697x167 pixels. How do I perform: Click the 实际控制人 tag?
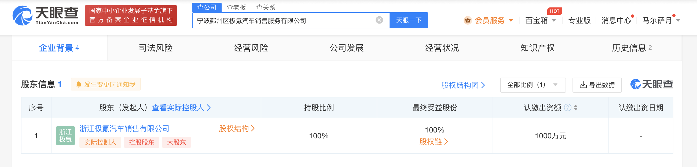(x=100, y=142)
